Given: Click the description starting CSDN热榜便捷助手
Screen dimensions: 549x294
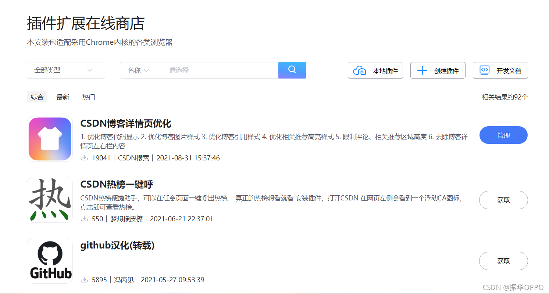Looking at the screenshot, I should tap(271, 203).
